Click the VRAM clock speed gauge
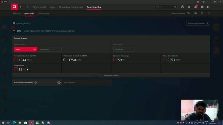This screenshot has width=223, height=125. pyautogui.click(x=65, y=60)
